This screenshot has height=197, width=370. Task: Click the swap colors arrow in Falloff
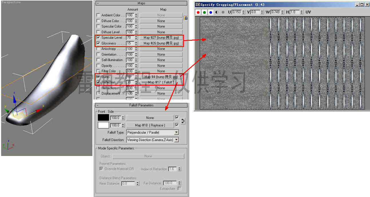(183, 121)
